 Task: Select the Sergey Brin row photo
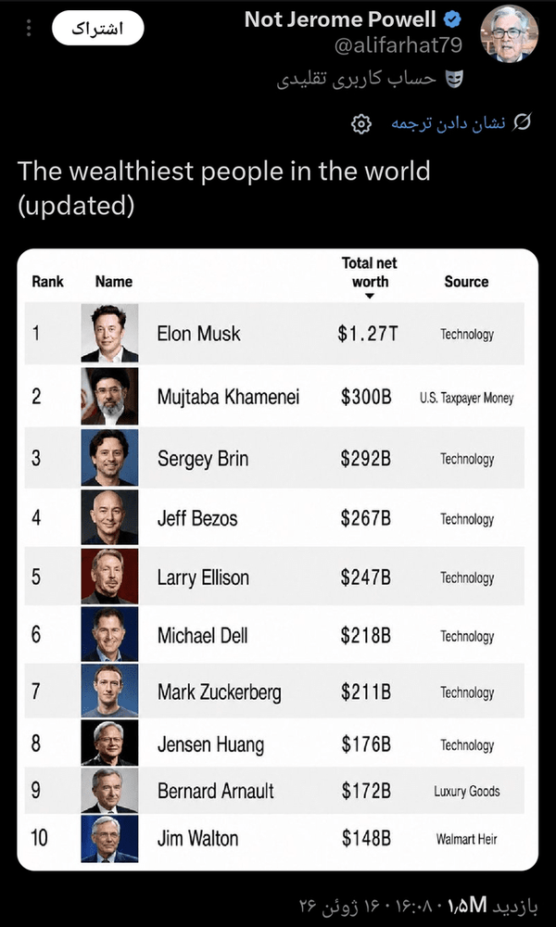click(110, 458)
